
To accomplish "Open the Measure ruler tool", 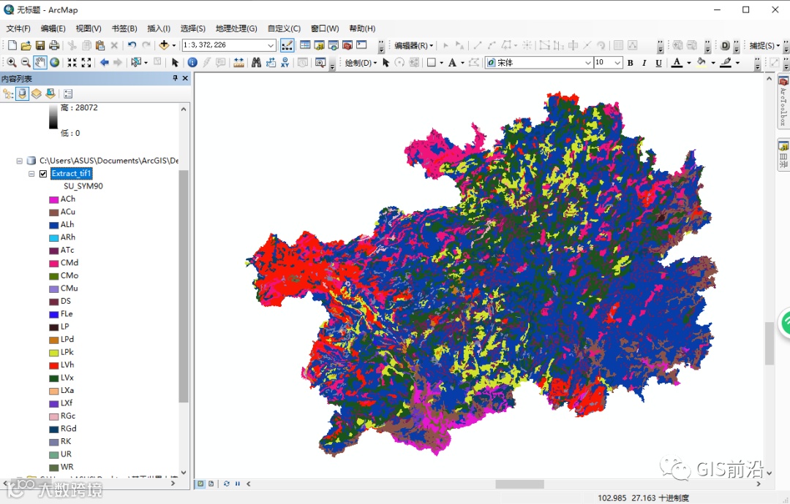I will pyautogui.click(x=238, y=63).
